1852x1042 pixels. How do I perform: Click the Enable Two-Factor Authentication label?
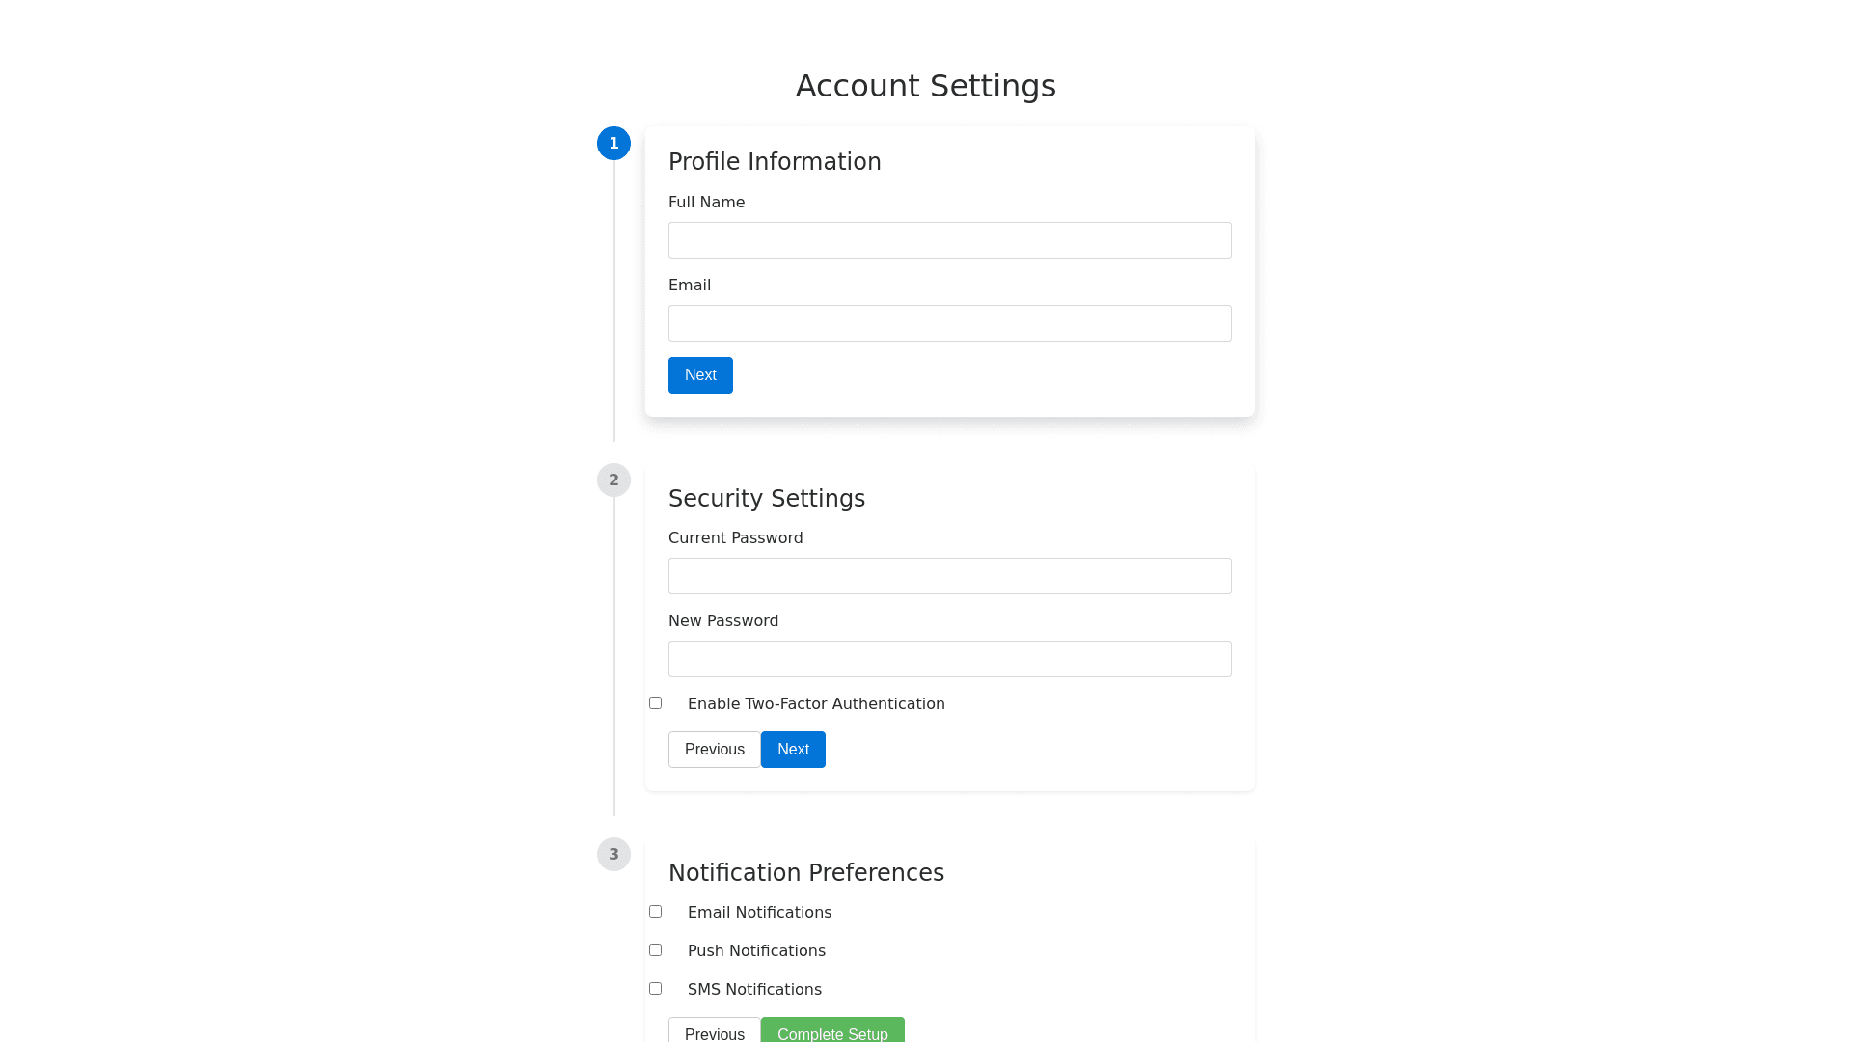click(816, 704)
